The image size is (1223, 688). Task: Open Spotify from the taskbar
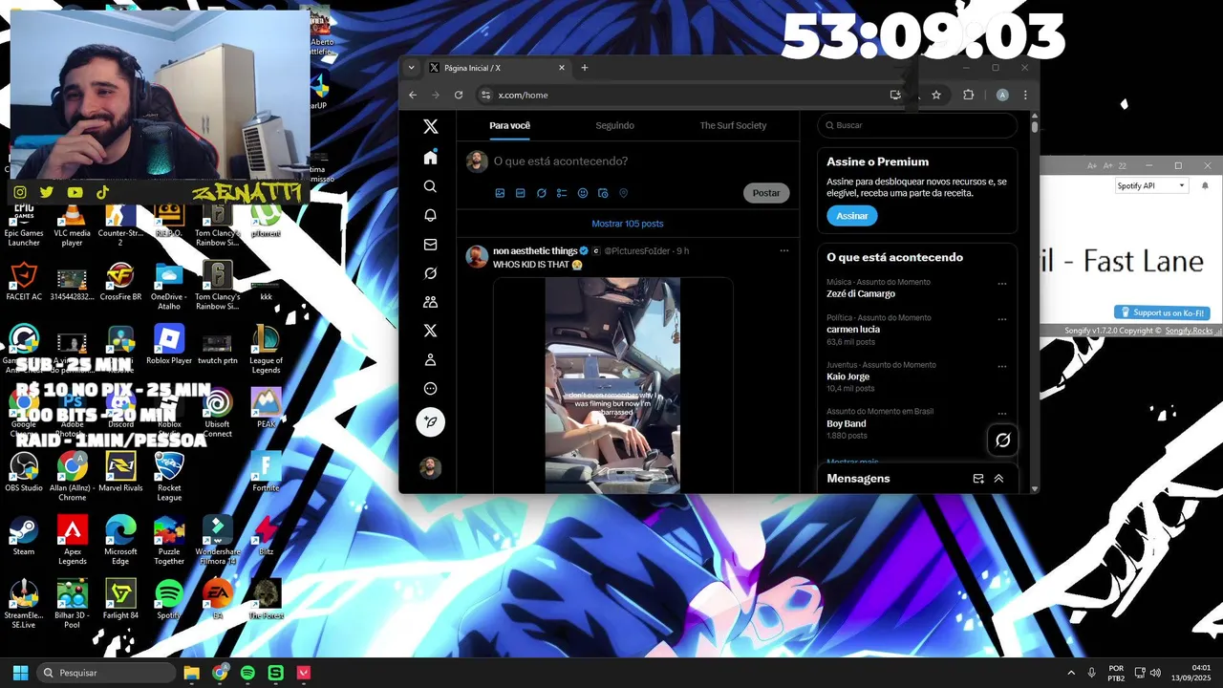[x=247, y=673]
